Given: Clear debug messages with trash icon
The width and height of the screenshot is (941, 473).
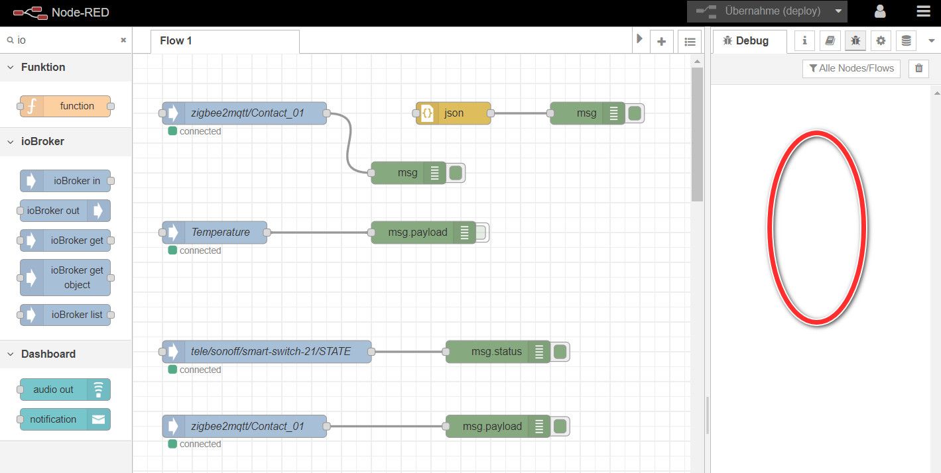Looking at the screenshot, I should click(x=918, y=68).
